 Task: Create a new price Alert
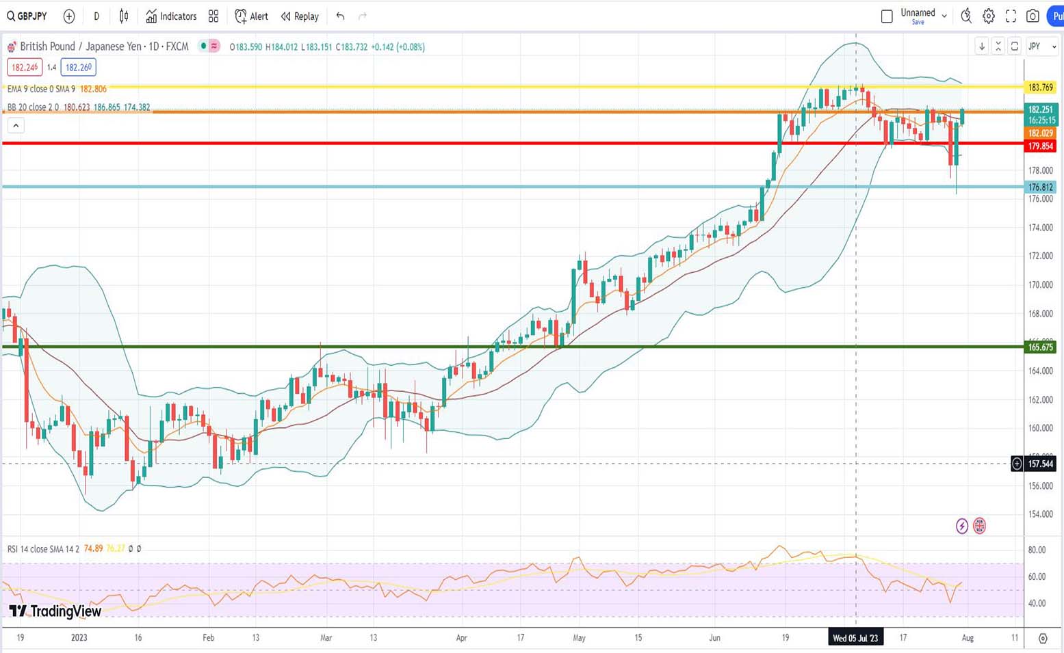[x=251, y=16]
